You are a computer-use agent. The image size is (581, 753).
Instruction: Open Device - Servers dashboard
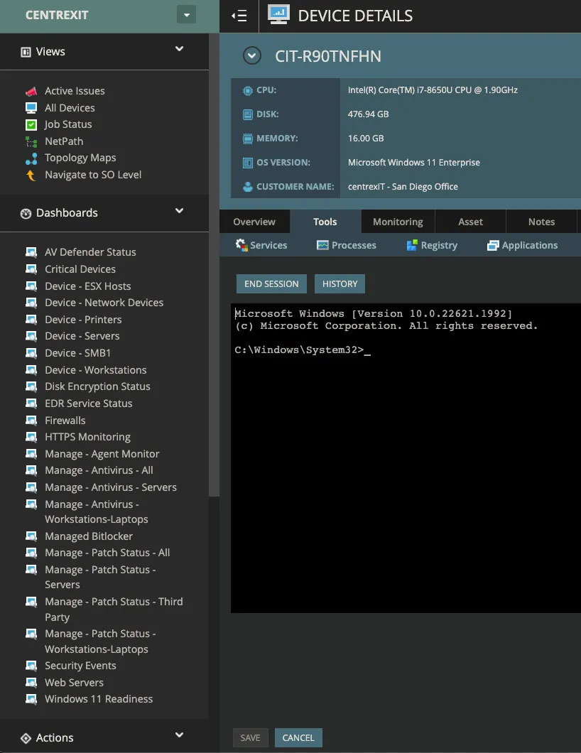point(82,336)
